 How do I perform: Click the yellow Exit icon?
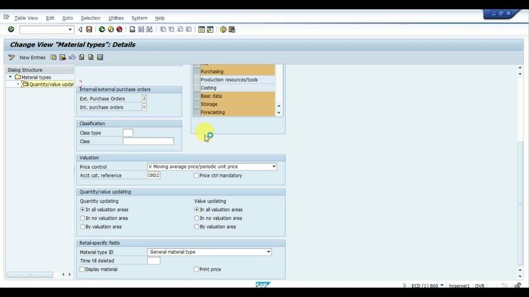pyautogui.click(x=111, y=29)
